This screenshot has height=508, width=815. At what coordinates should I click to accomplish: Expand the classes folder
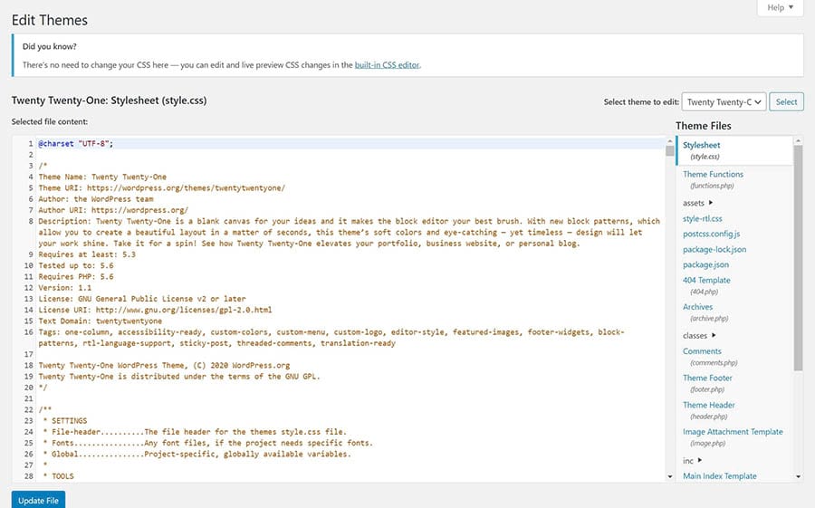pos(699,335)
